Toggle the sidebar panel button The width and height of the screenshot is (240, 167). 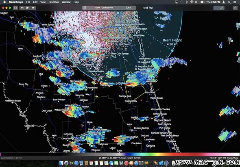pyautogui.click(x=15, y=8)
